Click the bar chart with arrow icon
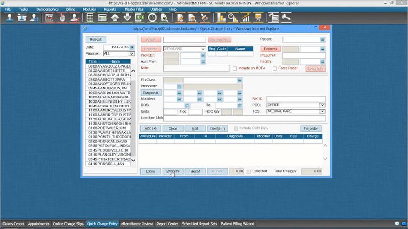Screen dimensions: 408x229 (246, 17)
